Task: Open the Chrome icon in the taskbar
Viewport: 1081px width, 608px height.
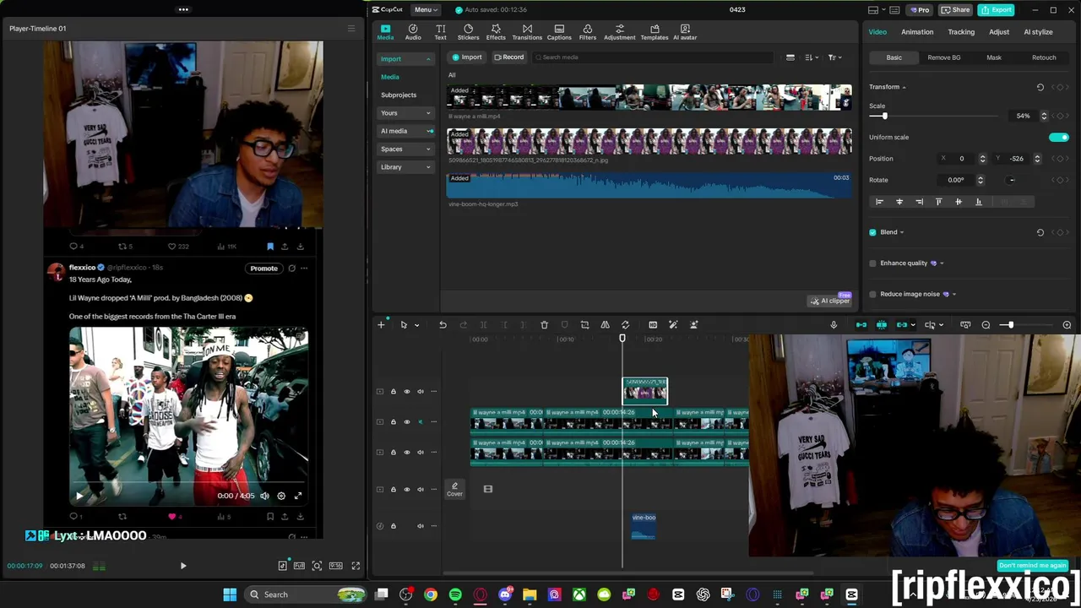Action: click(431, 594)
